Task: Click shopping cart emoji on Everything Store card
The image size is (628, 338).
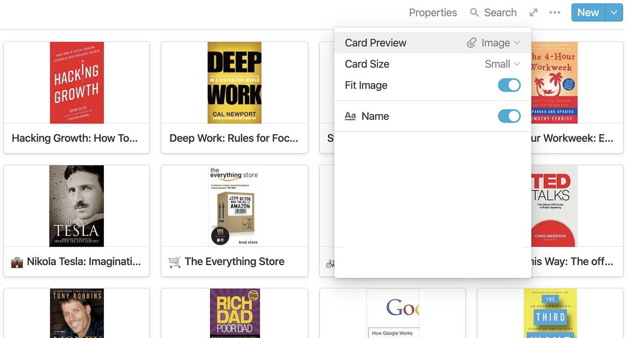Action: pyautogui.click(x=175, y=262)
